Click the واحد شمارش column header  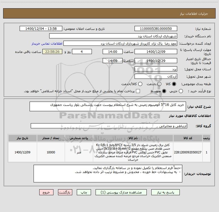point(79,138)
